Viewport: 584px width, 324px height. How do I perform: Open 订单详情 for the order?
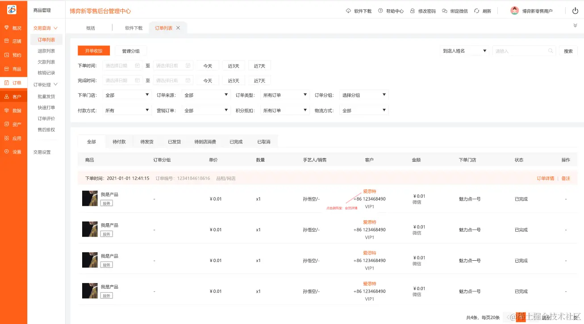546,178
